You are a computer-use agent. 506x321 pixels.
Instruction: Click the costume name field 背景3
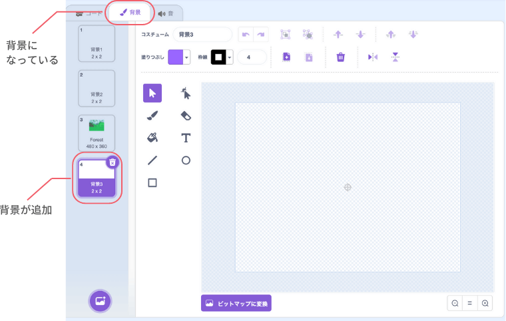202,34
